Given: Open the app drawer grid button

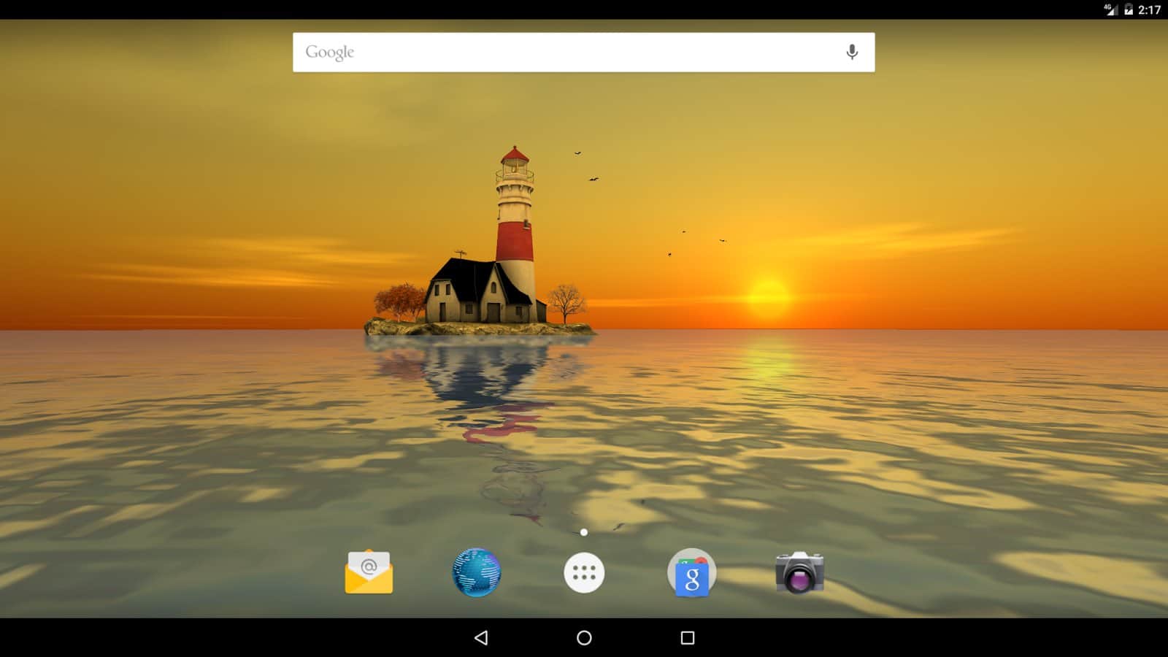Looking at the screenshot, I should click(584, 573).
